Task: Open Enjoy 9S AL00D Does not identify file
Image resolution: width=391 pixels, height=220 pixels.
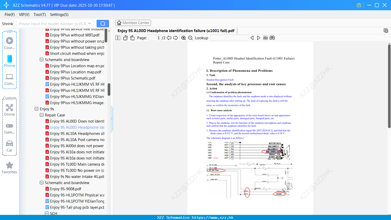Action: coord(75,121)
